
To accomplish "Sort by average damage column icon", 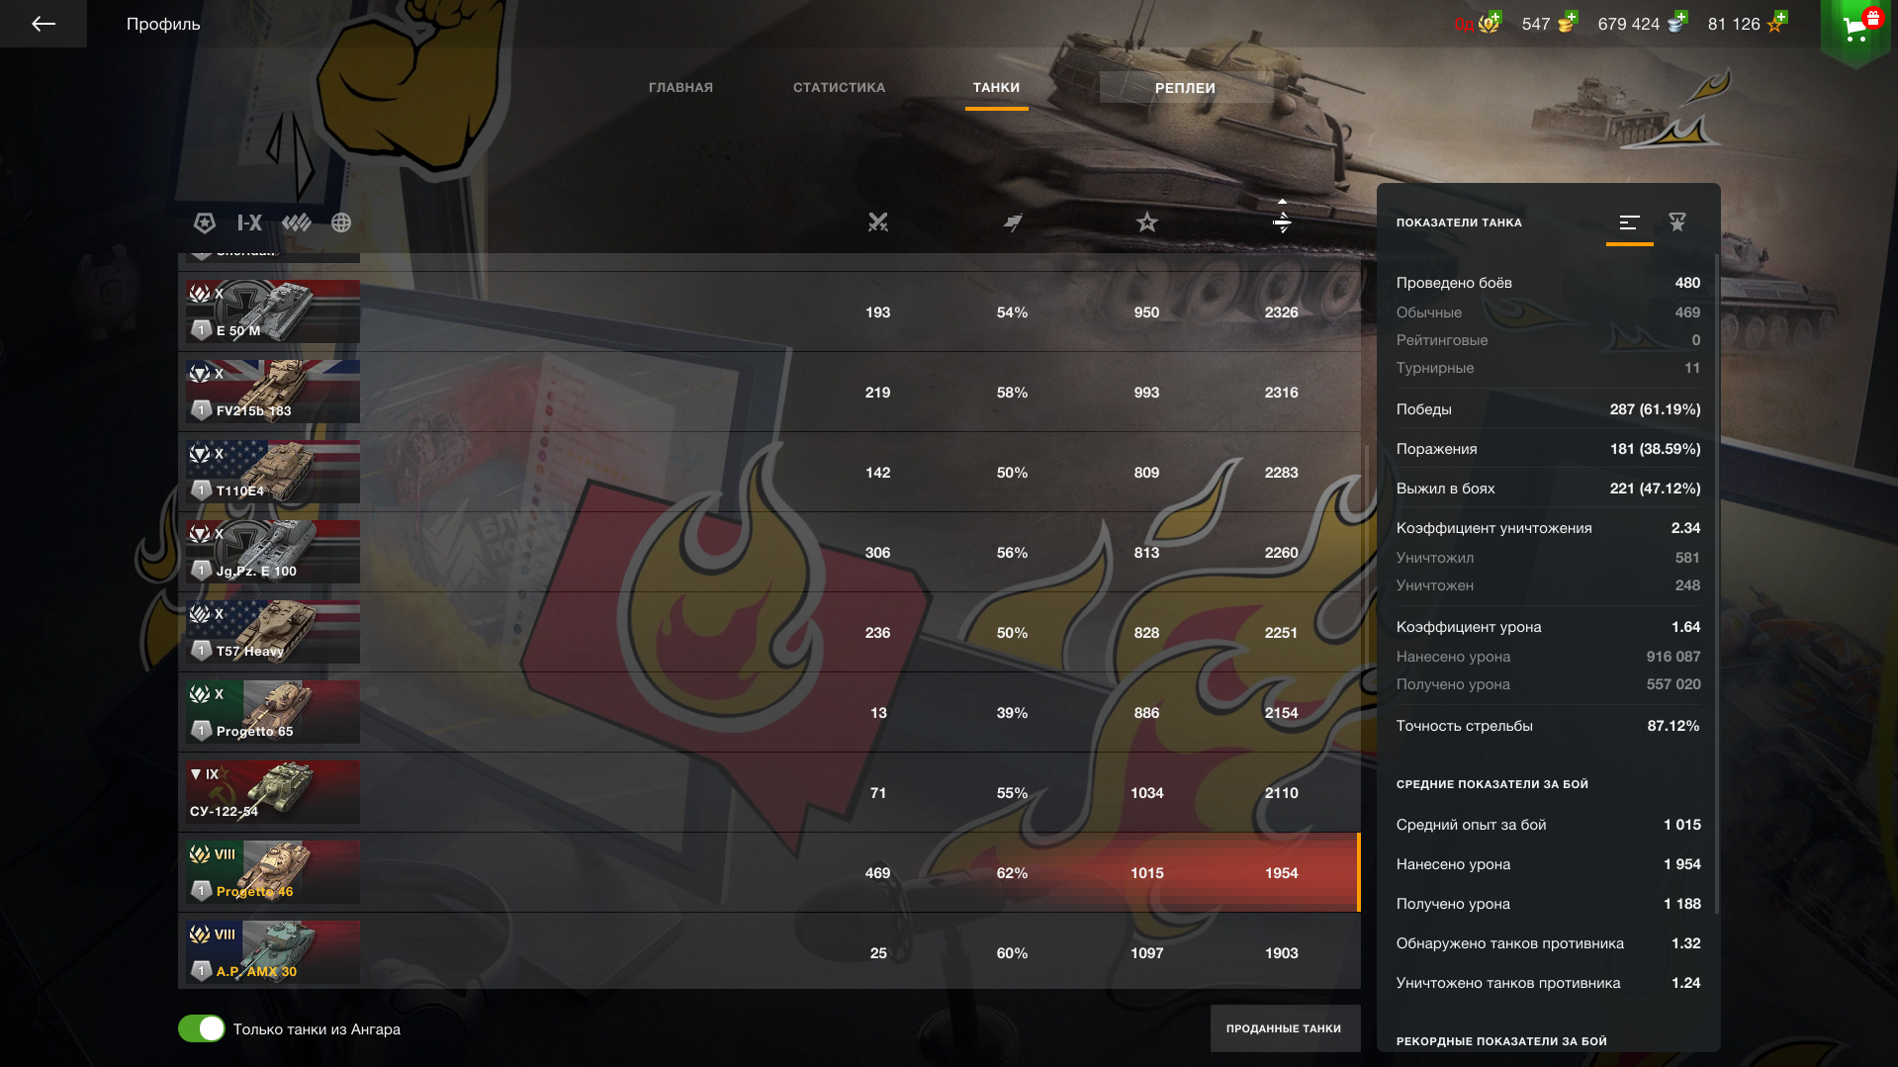I will point(1282,219).
